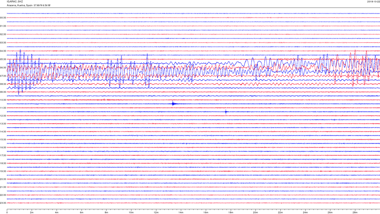Click the 2m minute-axis label

[32, 212]
